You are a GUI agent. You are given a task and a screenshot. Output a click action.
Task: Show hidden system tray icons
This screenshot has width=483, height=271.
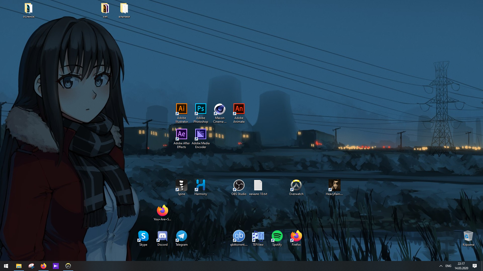pyautogui.click(x=441, y=266)
